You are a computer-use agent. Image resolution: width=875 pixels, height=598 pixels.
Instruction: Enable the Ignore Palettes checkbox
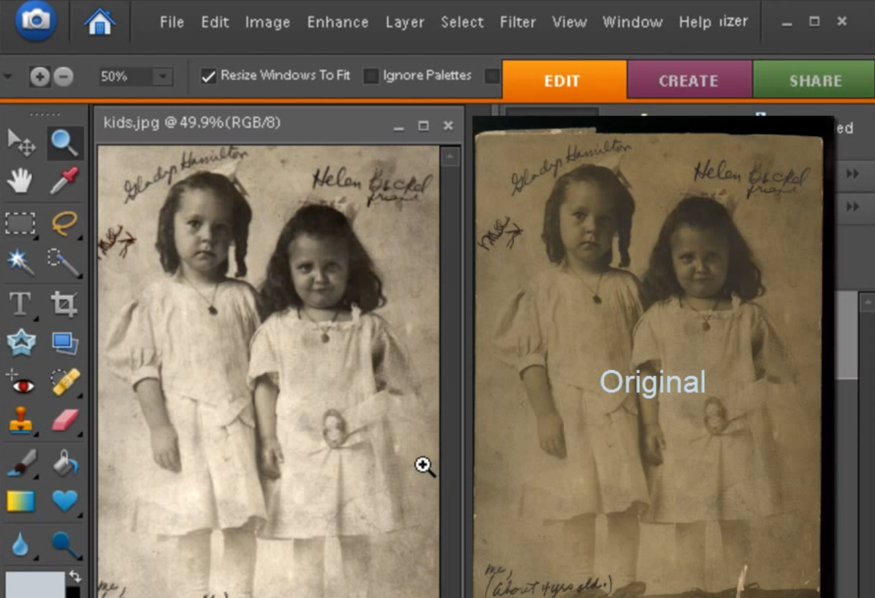click(x=371, y=77)
